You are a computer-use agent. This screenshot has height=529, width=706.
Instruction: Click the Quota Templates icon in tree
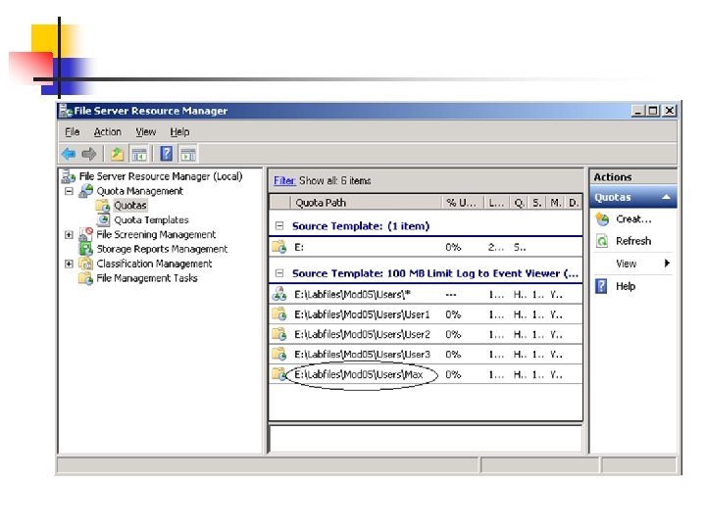104,220
